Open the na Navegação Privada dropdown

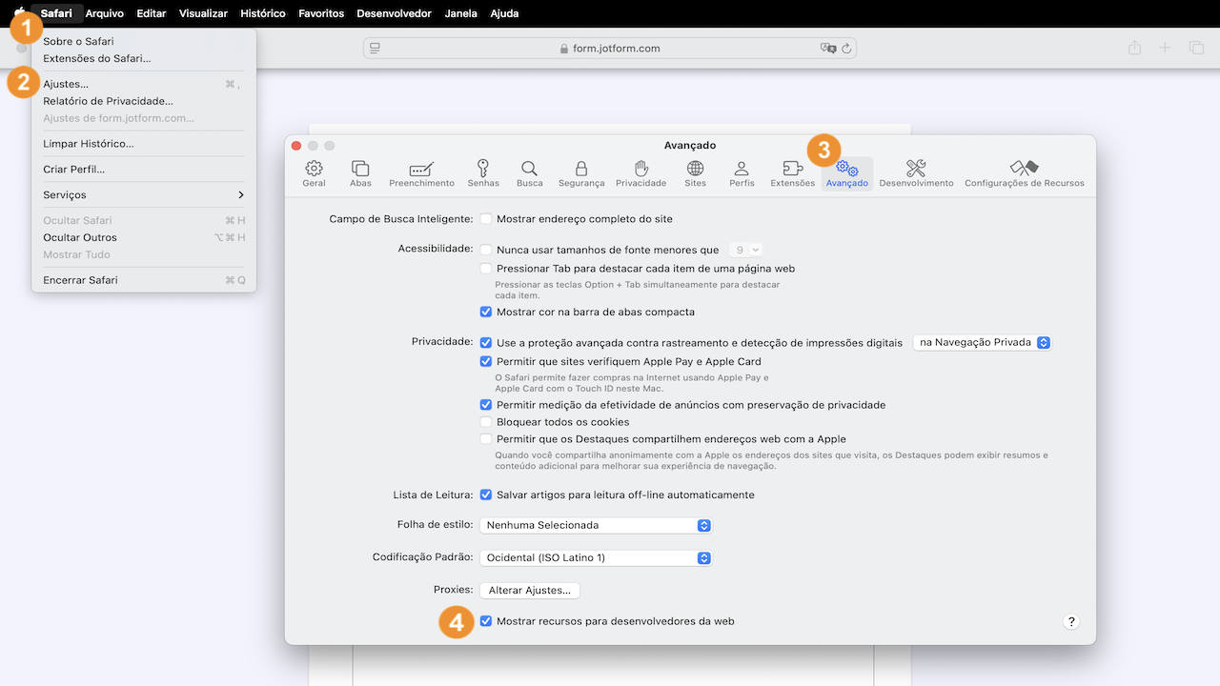[x=982, y=343]
